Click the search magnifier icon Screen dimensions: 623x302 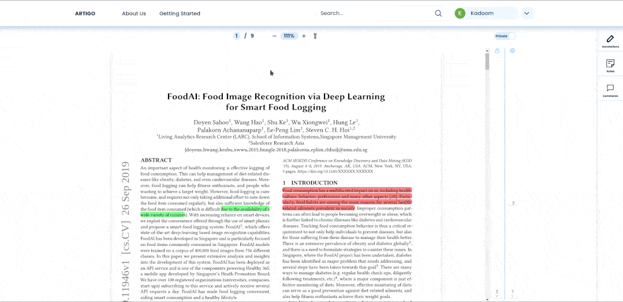(438, 13)
